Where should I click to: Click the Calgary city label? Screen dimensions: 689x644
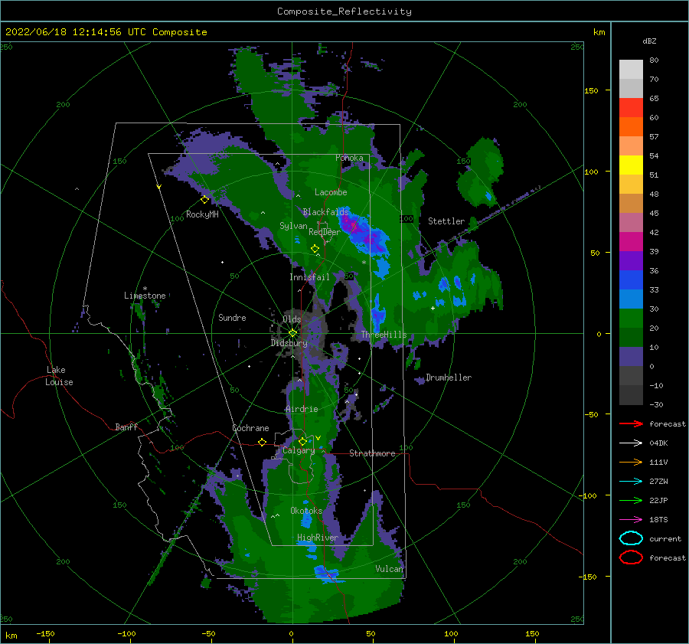coord(299,450)
